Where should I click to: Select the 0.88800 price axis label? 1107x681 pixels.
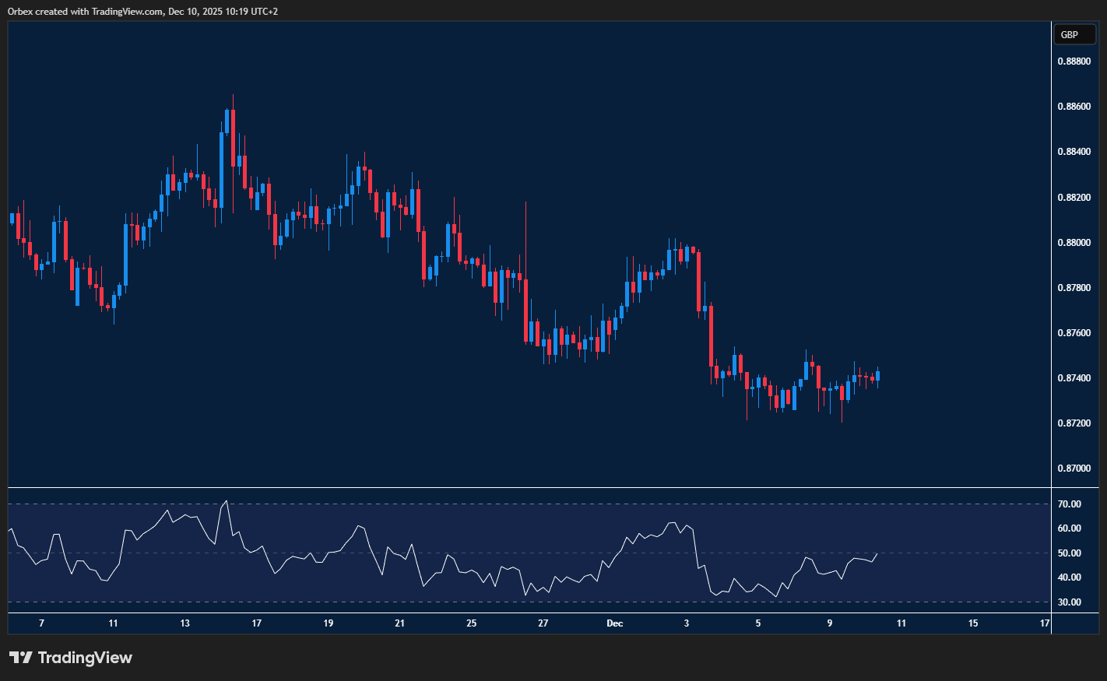[x=1073, y=61]
